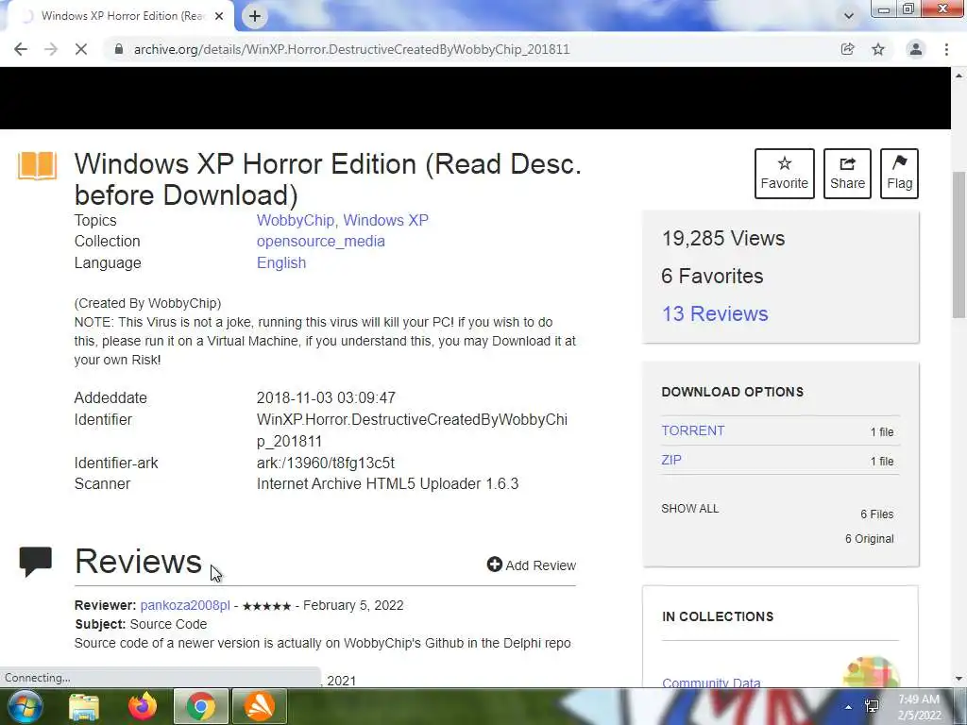Jump to the 13 Reviews link
Screen dimensions: 967x725
(715, 313)
